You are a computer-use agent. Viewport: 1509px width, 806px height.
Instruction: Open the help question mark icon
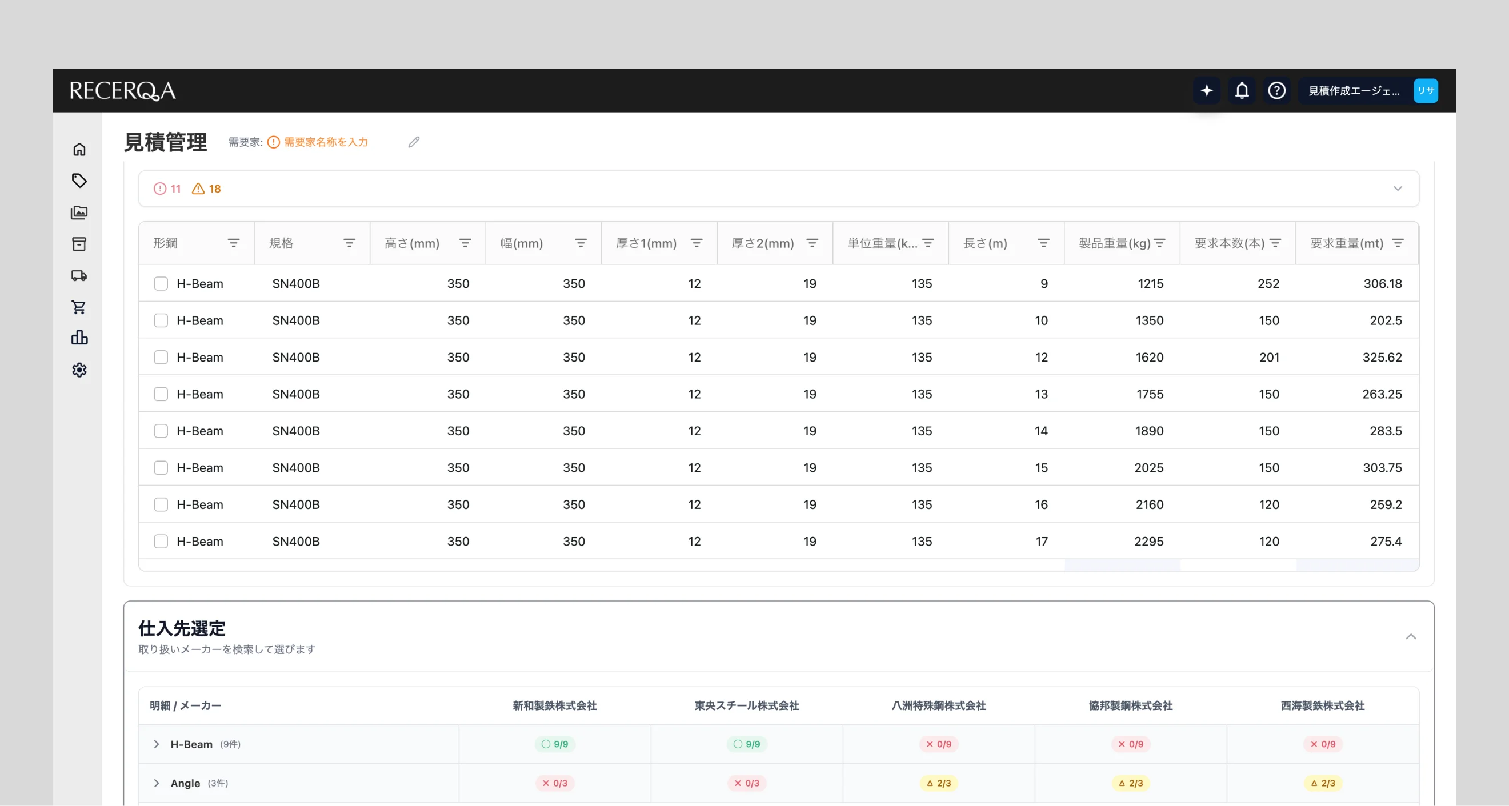tap(1276, 91)
